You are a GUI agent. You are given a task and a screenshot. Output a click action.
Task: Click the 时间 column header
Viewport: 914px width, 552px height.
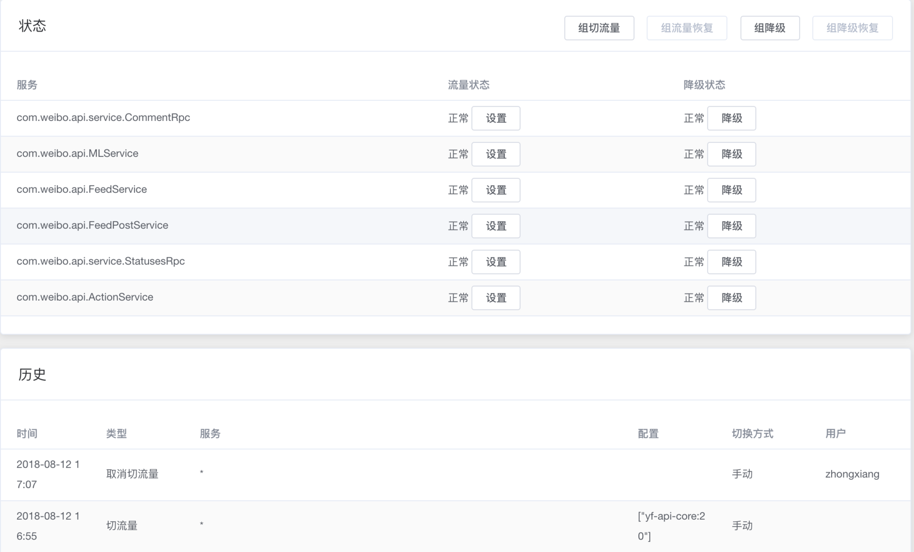[x=27, y=434]
